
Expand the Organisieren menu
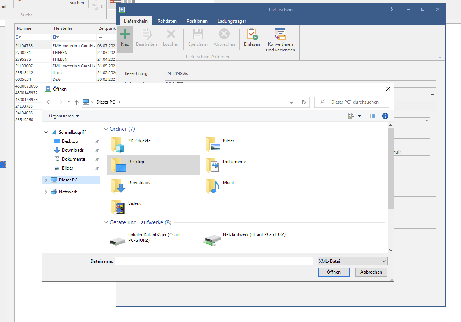64,116
